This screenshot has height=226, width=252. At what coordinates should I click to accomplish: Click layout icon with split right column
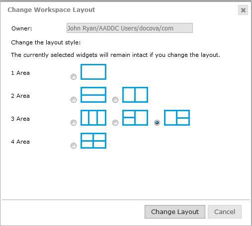tap(177, 118)
